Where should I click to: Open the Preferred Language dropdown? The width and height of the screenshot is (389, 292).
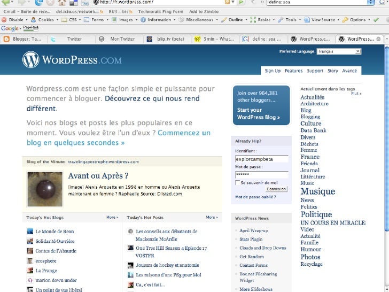[339, 51]
